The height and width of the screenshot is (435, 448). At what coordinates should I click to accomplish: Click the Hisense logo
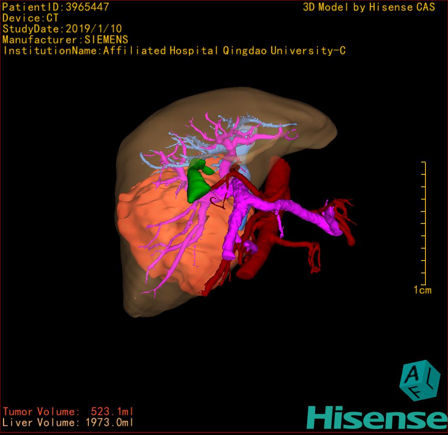coord(377,418)
